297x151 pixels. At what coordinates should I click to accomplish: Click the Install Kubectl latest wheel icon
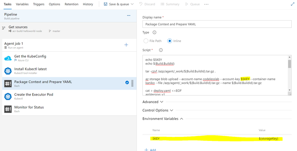click(8, 71)
